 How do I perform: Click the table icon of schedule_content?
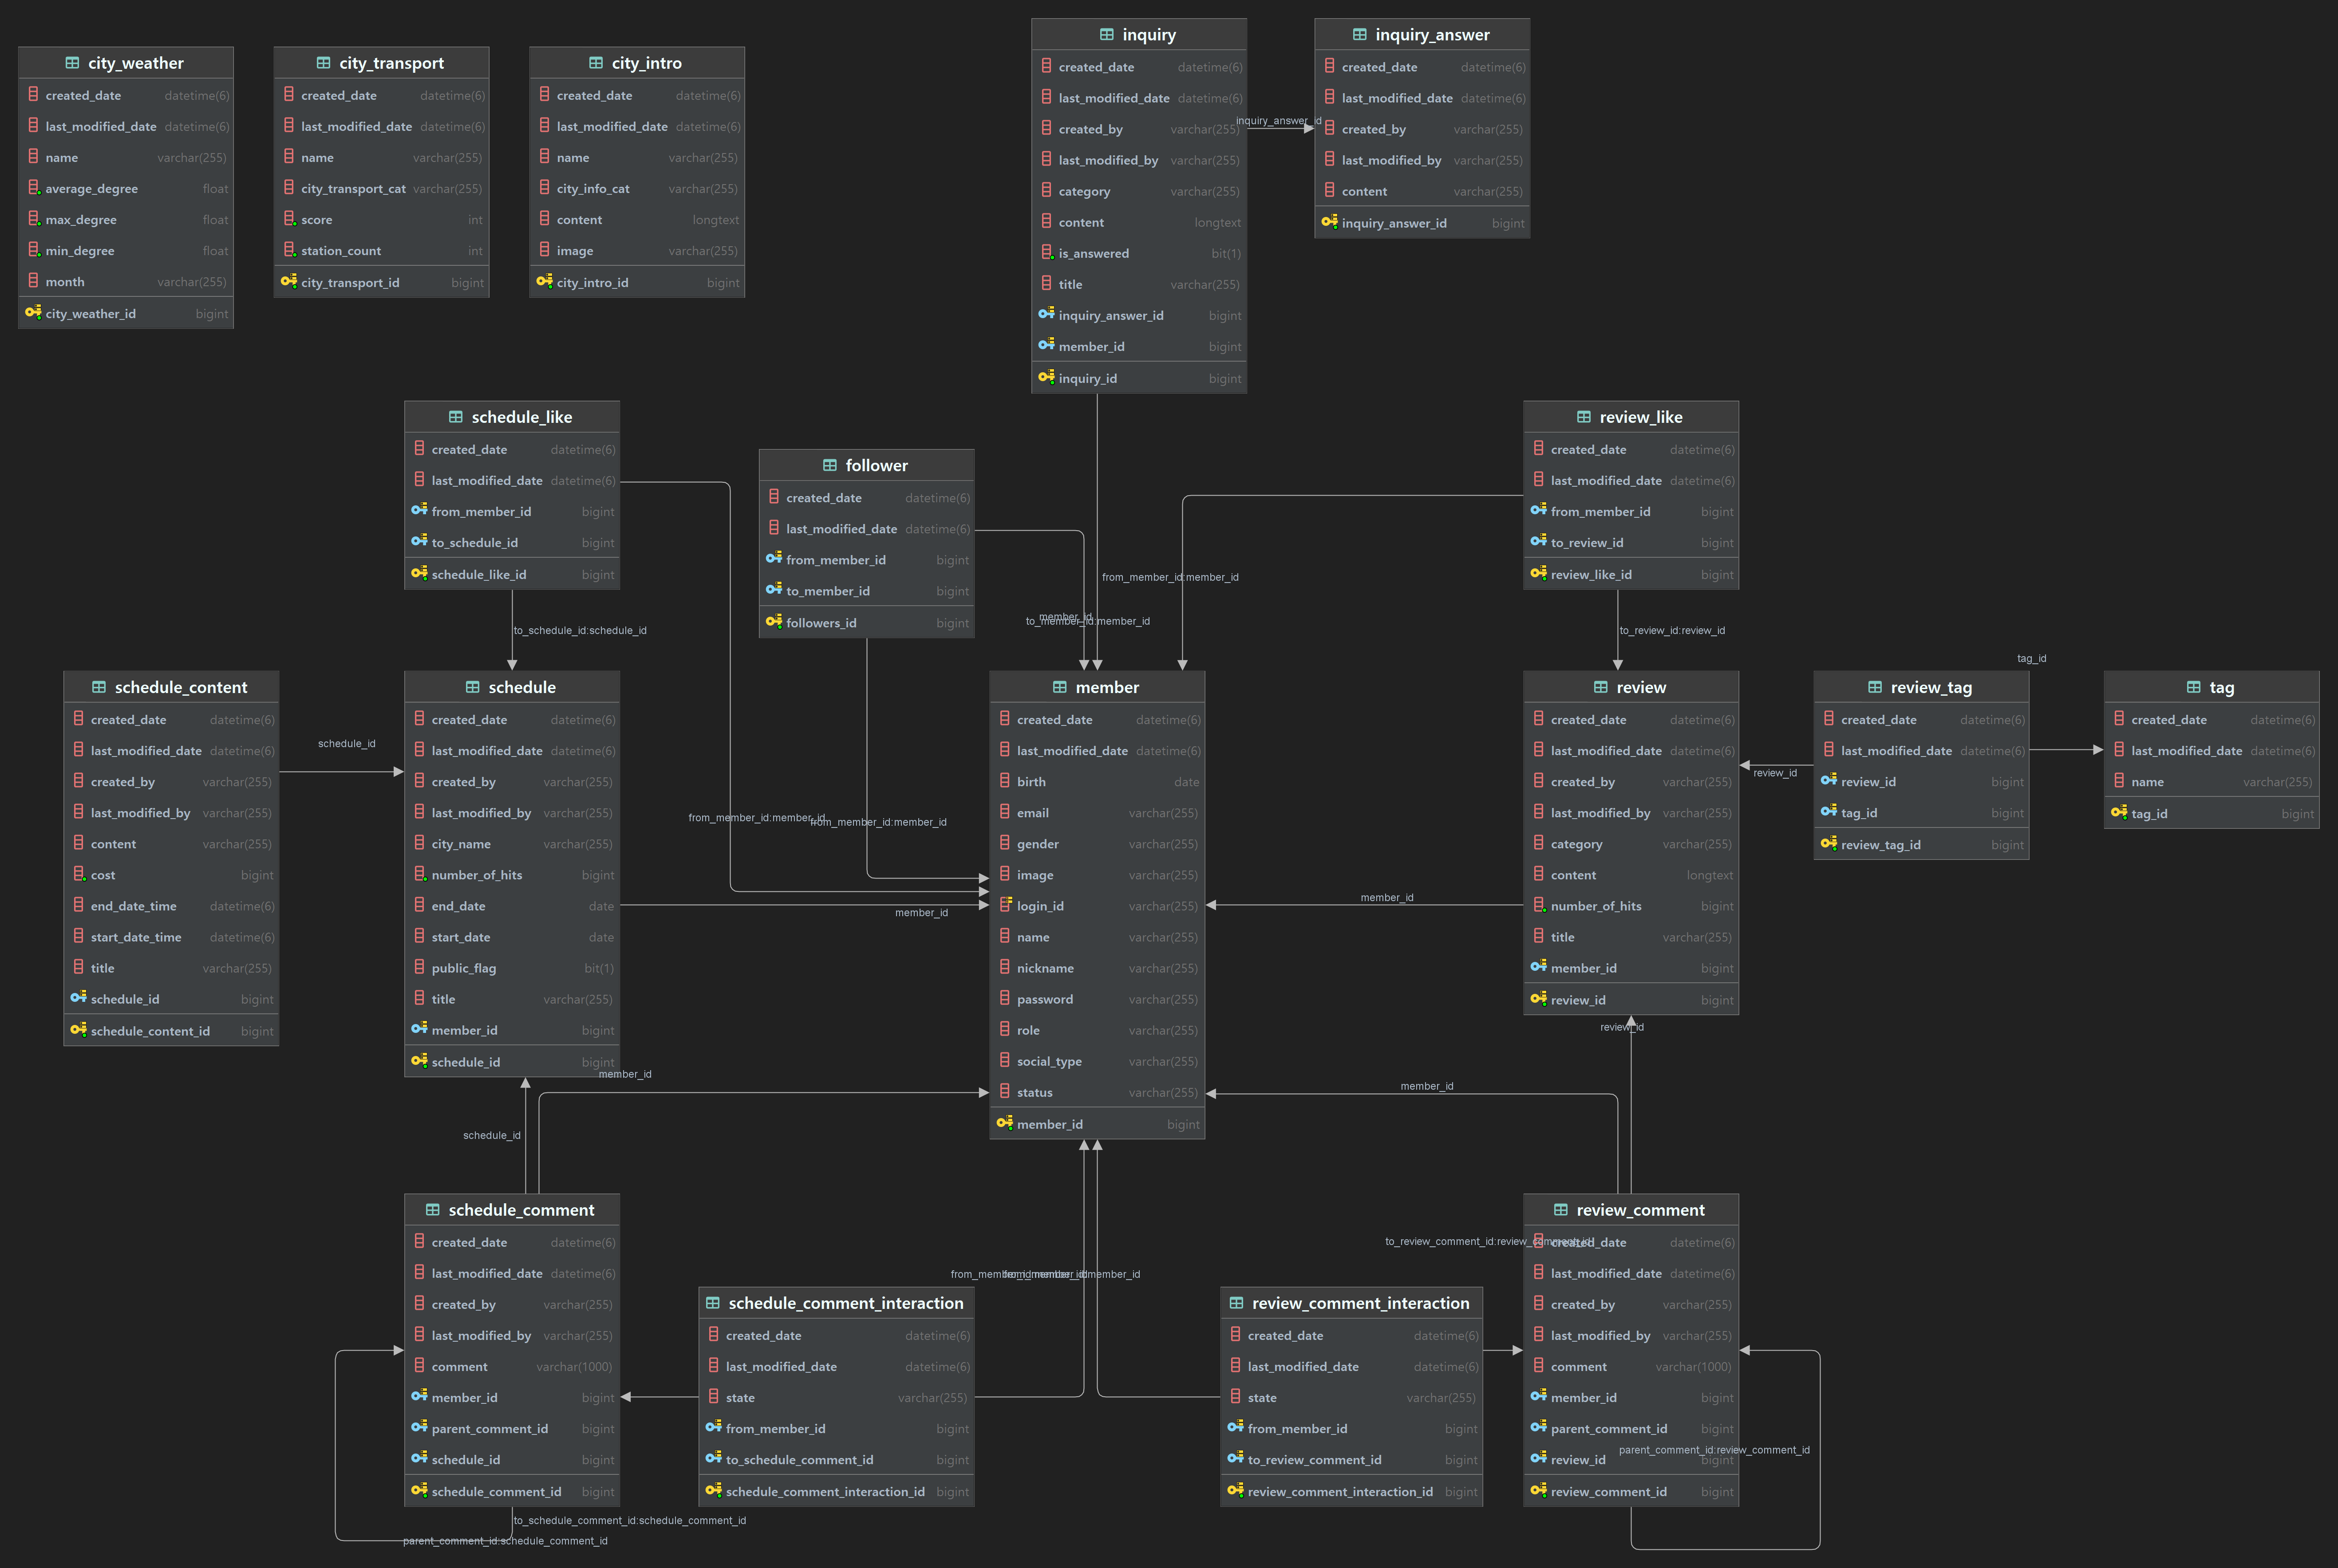98,687
